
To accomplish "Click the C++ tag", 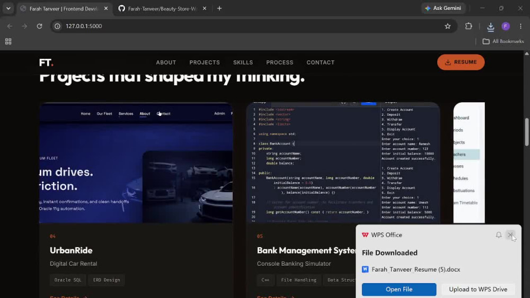I will pyautogui.click(x=266, y=280).
